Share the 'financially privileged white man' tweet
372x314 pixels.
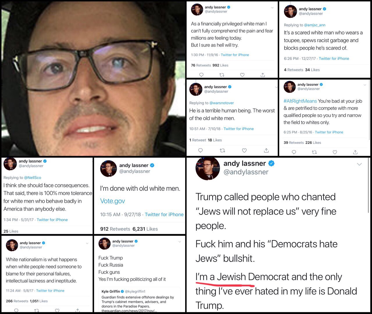tap(263, 75)
